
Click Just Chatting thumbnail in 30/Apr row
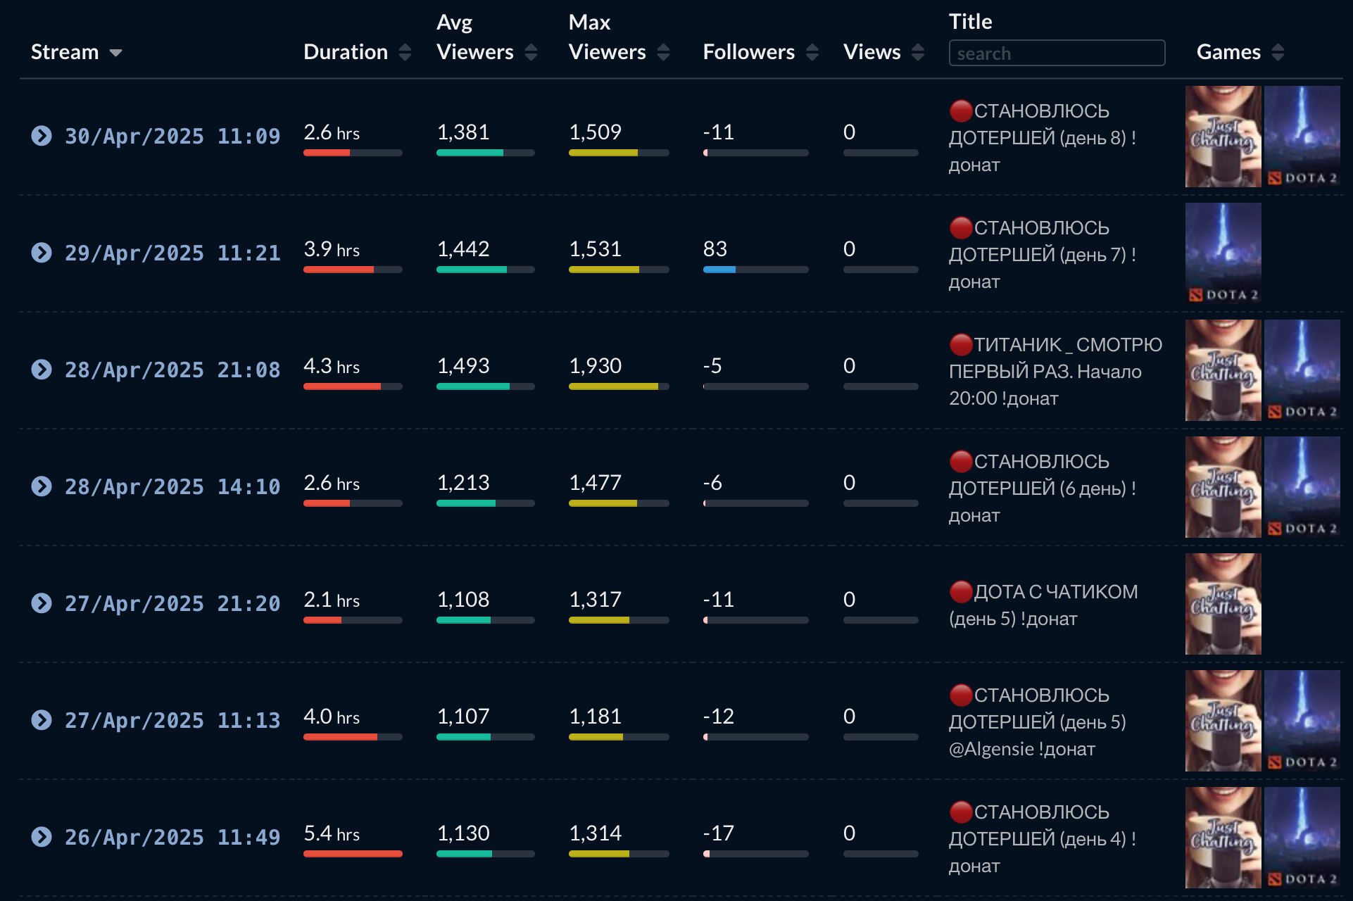(1223, 136)
